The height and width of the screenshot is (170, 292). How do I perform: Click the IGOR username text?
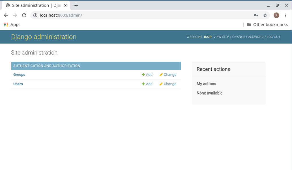tap(208, 37)
